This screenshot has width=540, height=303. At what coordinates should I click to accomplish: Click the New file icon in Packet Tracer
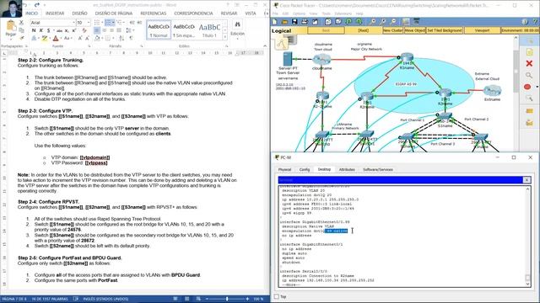pos(275,22)
